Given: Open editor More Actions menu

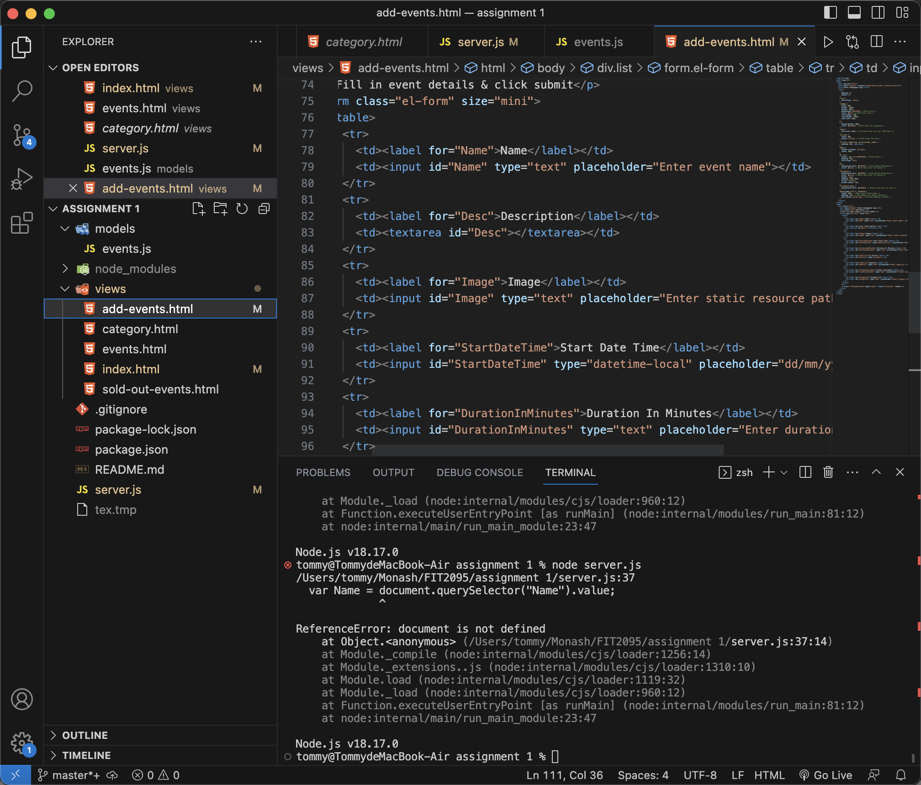Looking at the screenshot, I should [900, 42].
